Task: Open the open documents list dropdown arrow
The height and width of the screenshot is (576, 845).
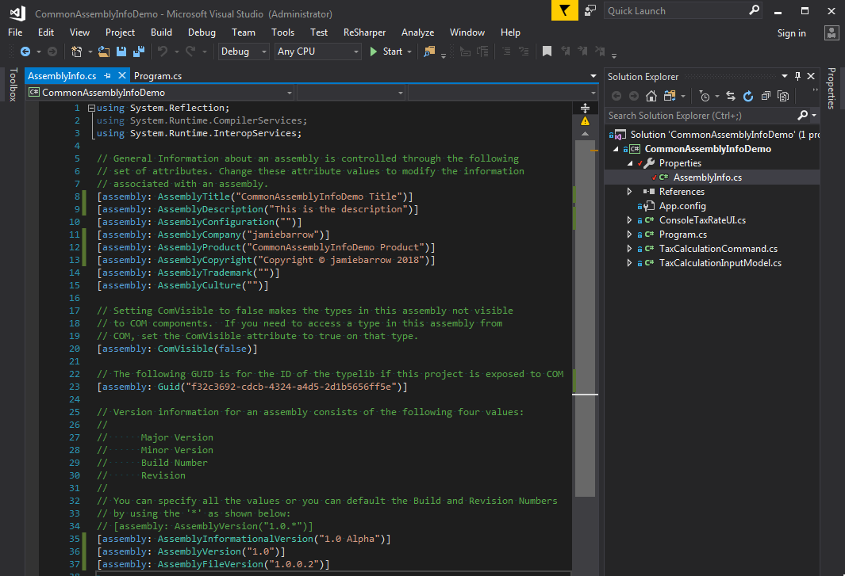Action: click(593, 76)
